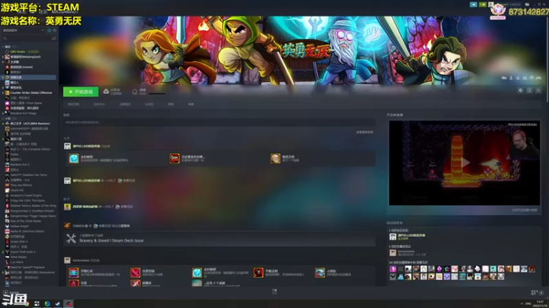Click the achievements trophy icon
Screen dimensions: 549x308
coord(135,92)
